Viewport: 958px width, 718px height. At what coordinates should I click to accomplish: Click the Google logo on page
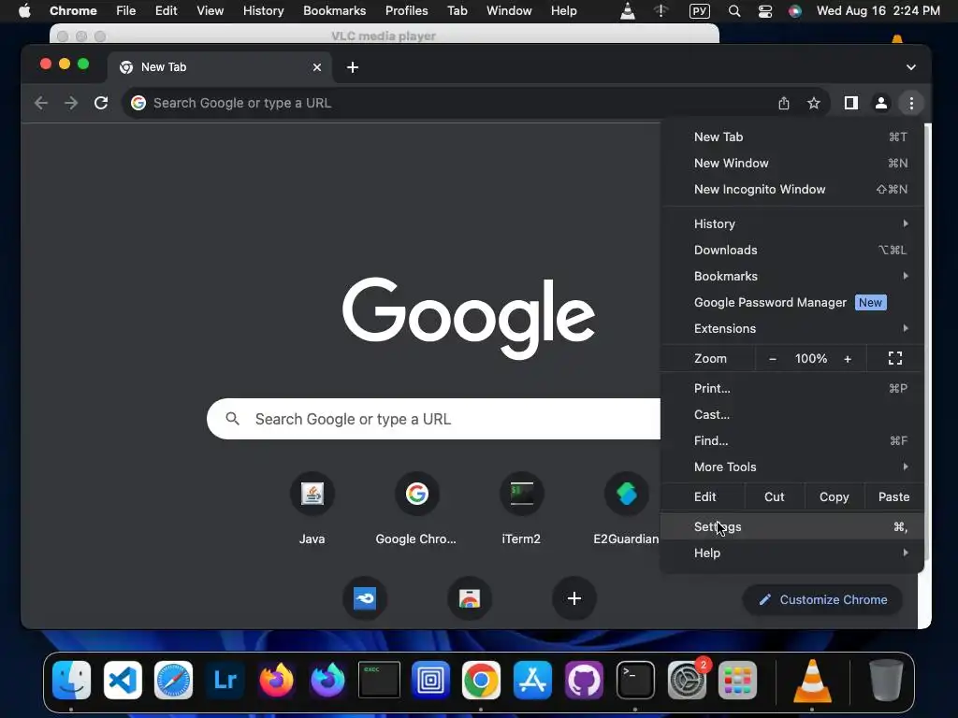[469, 318]
